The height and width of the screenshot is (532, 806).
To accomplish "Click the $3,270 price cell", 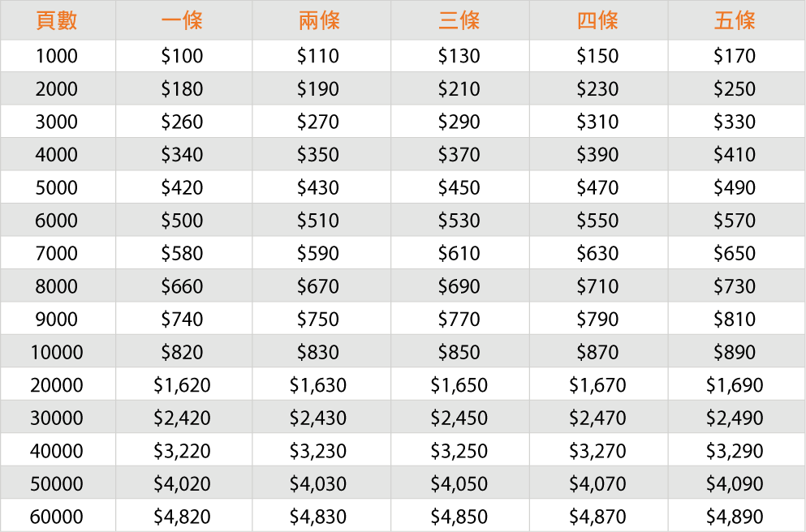I will tap(597, 451).
